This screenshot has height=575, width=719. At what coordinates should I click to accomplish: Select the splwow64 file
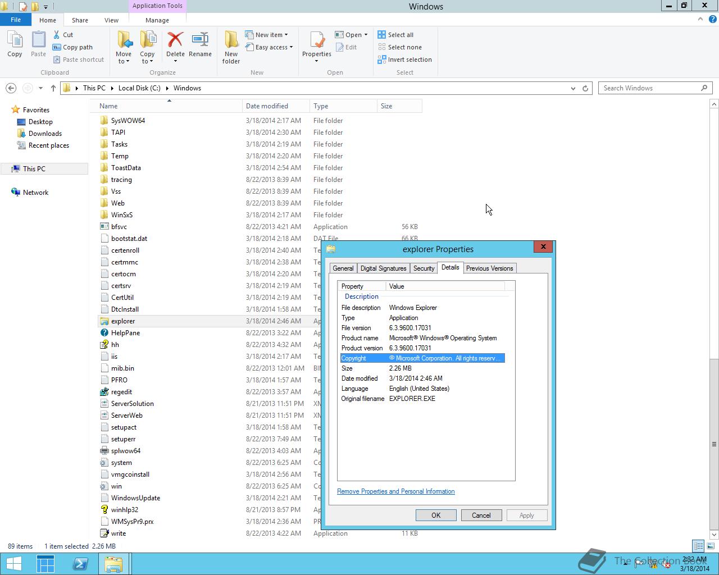coord(126,451)
